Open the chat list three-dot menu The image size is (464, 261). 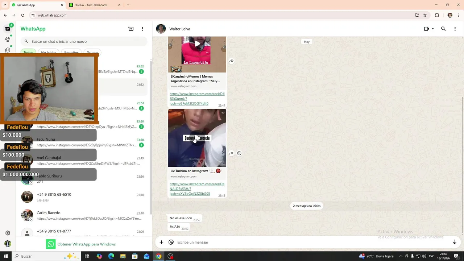coord(142,29)
